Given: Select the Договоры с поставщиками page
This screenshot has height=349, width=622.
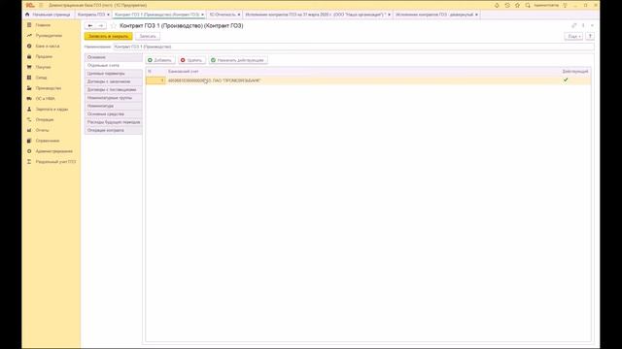Looking at the screenshot, I should [114, 90].
